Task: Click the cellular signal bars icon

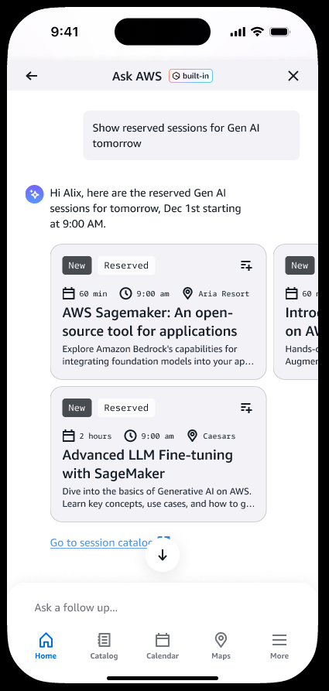Action: pyautogui.click(x=238, y=32)
